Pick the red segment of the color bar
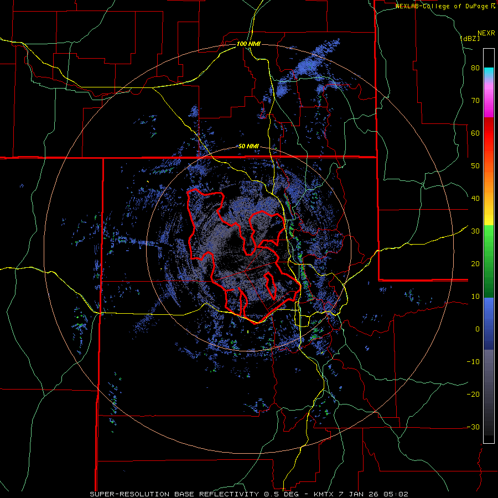The height and width of the screenshot is (498, 498). (489, 133)
